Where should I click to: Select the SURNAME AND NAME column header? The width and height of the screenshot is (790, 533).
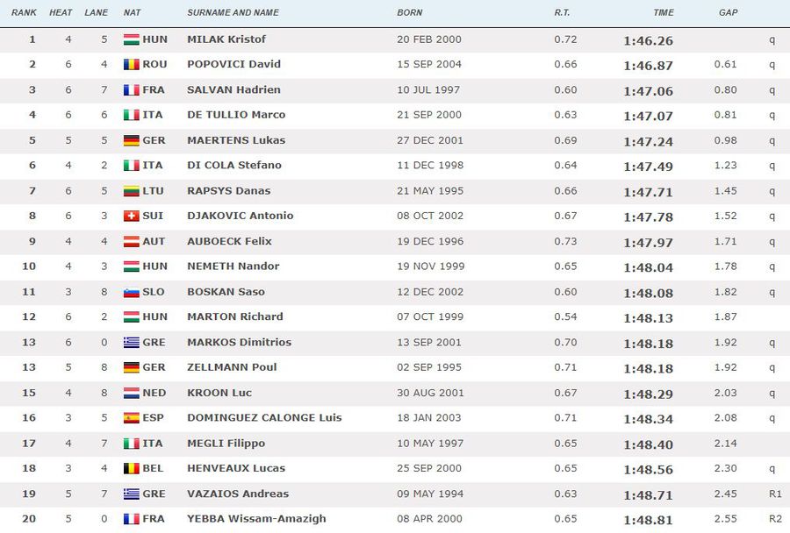click(x=233, y=12)
